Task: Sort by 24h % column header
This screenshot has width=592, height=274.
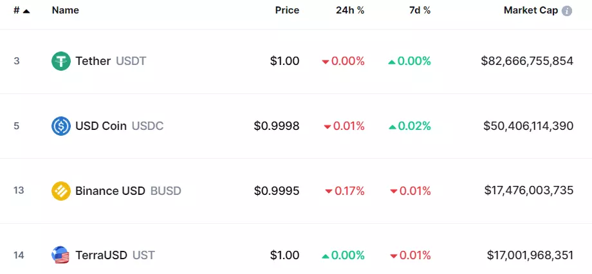Action: (350, 10)
